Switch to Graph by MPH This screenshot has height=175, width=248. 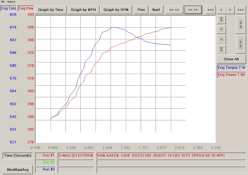tap(83, 10)
